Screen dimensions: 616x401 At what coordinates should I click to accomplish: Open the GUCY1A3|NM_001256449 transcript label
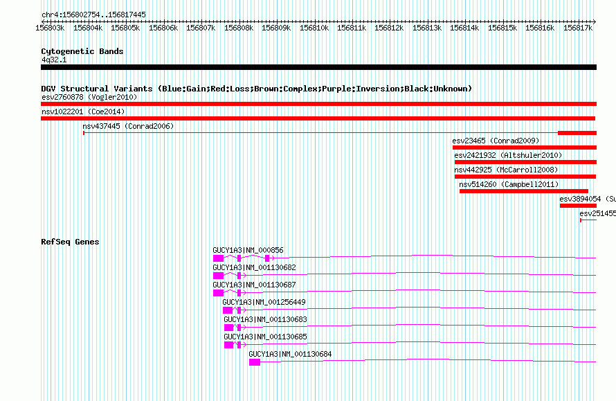pyautogui.click(x=264, y=302)
